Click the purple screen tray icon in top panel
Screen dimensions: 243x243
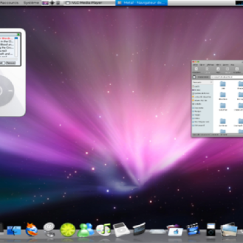(46, 3)
